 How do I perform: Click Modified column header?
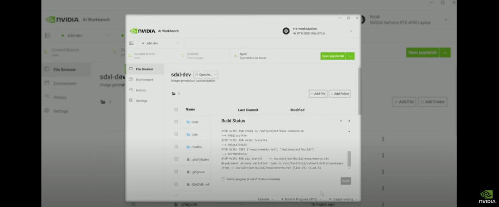[297, 110]
